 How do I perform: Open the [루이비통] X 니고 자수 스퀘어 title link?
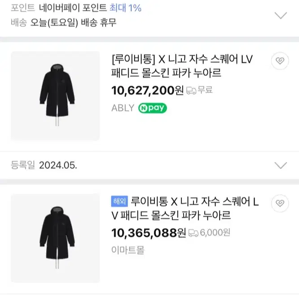[182, 66]
